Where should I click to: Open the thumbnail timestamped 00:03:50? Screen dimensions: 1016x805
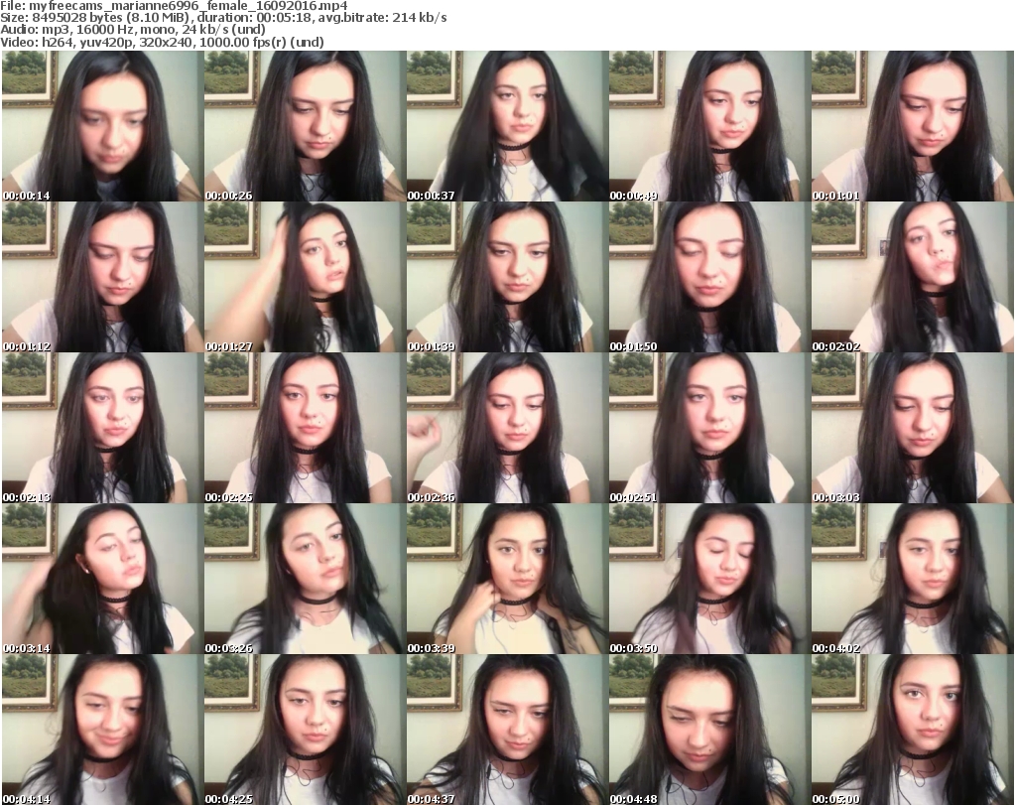(709, 579)
